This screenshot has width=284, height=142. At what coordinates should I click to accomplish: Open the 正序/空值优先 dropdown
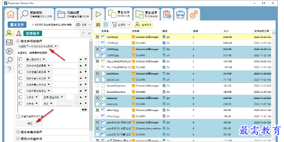click(x=53, y=97)
